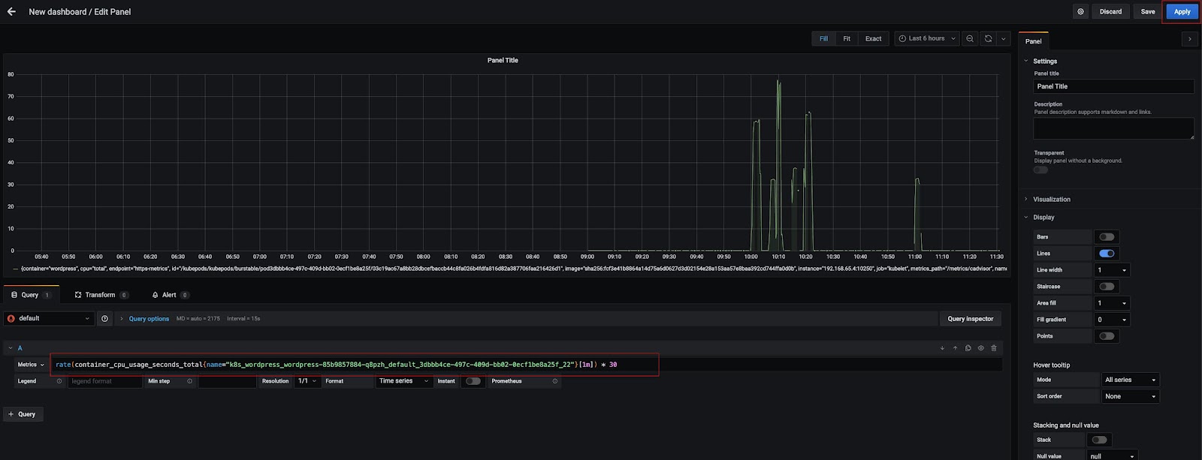
Task: Click the Apply button
Action: (1182, 12)
